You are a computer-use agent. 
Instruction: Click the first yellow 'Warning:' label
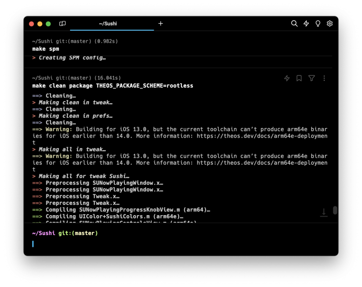coord(59,129)
